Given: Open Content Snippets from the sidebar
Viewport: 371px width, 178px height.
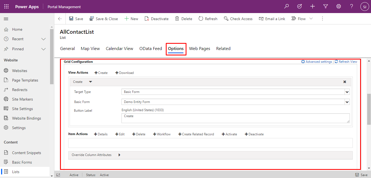Looking at the screenshot, I should coord(26,152).
